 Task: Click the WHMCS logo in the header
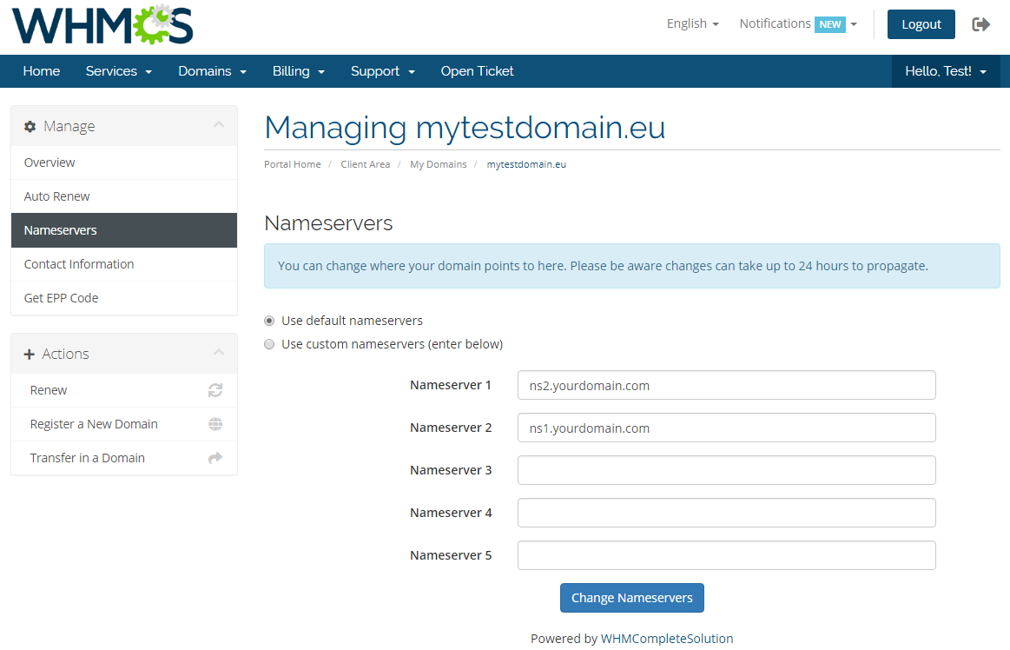coord(102,26)
